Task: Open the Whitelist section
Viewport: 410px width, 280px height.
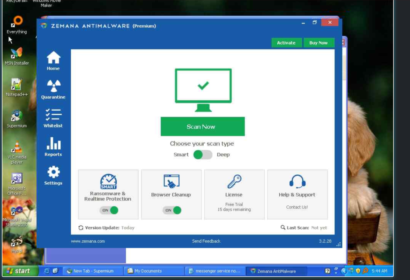Action: [53, 118]
